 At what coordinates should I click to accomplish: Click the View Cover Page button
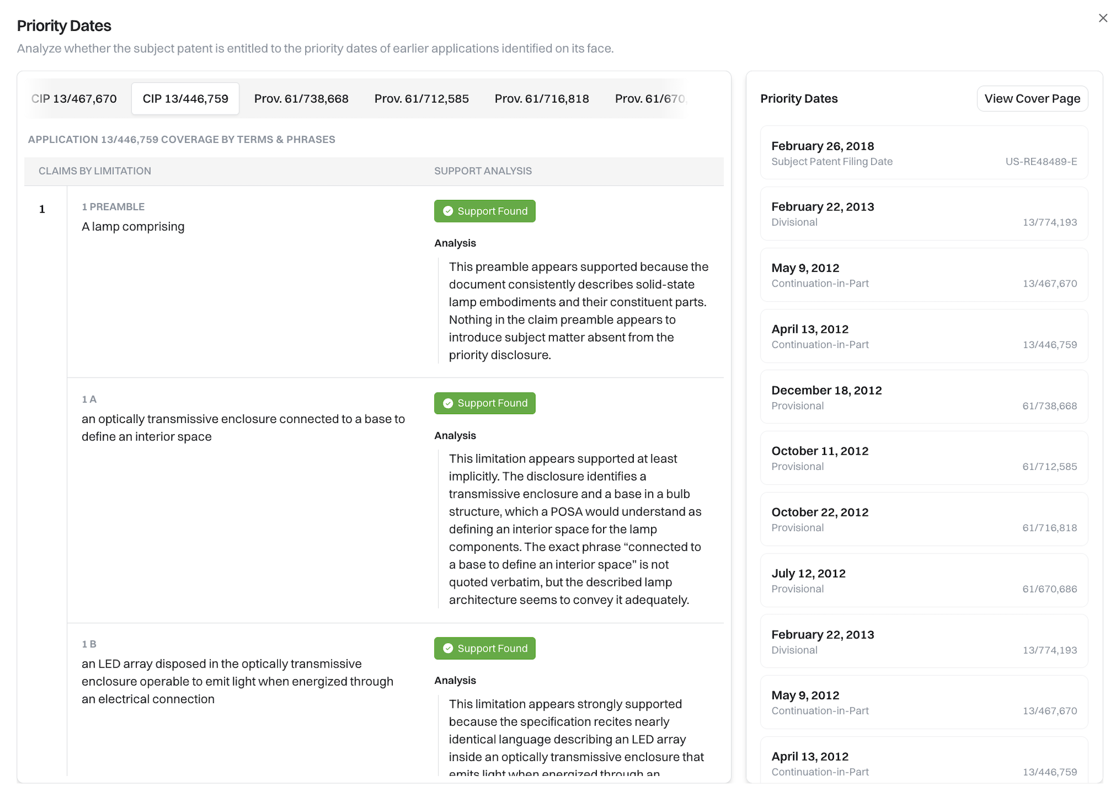(x=1032, y=99)
